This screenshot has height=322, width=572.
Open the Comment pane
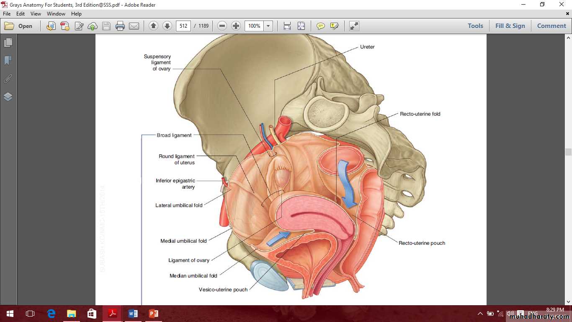[x=551, y=26]
